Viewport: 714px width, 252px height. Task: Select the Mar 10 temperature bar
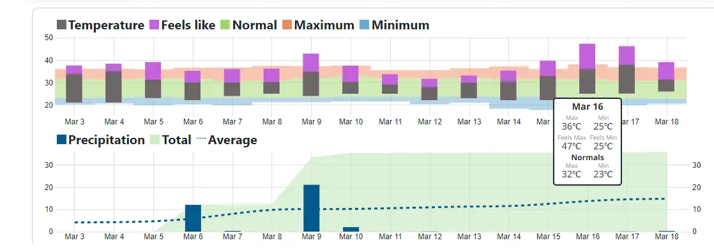tap(351, 88)
